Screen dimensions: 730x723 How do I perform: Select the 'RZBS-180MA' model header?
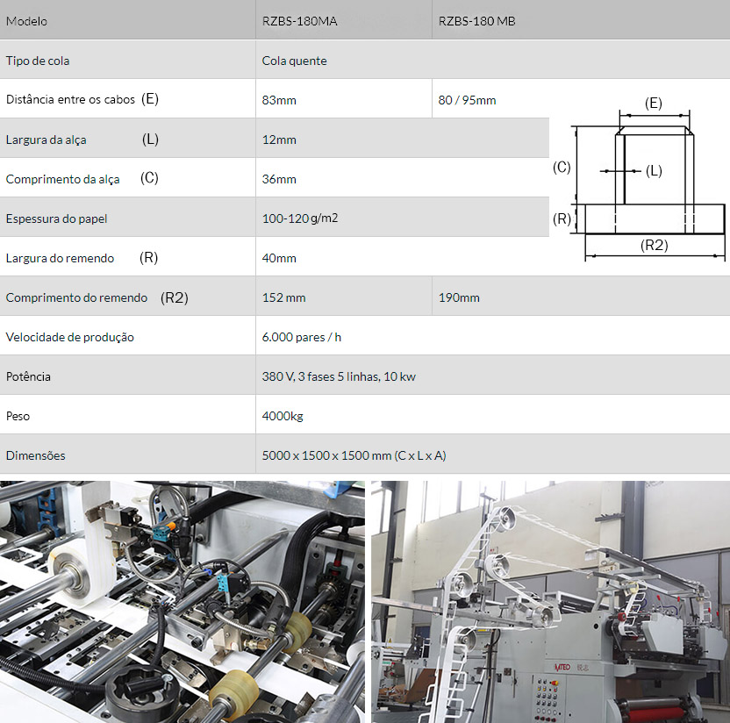pos(299,21)
